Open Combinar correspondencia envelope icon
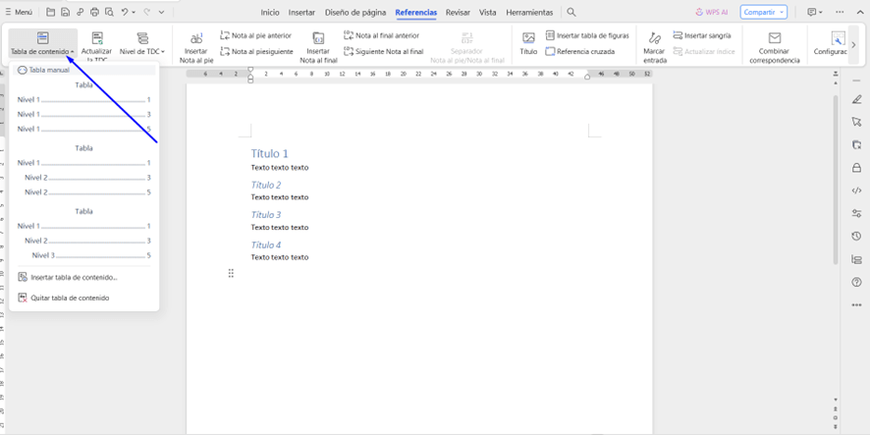Viewport: 870px width, 435px height. point(775,37)
